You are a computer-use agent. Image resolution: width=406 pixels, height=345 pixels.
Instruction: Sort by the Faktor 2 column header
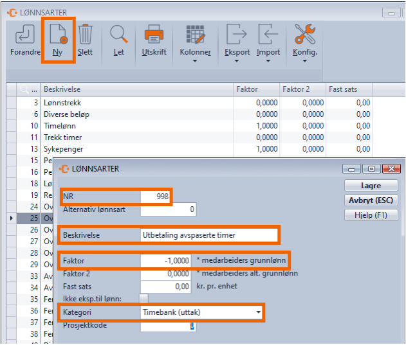(302, 89)
